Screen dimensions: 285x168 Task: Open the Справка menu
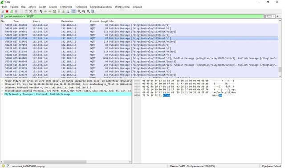coord(137,7)
